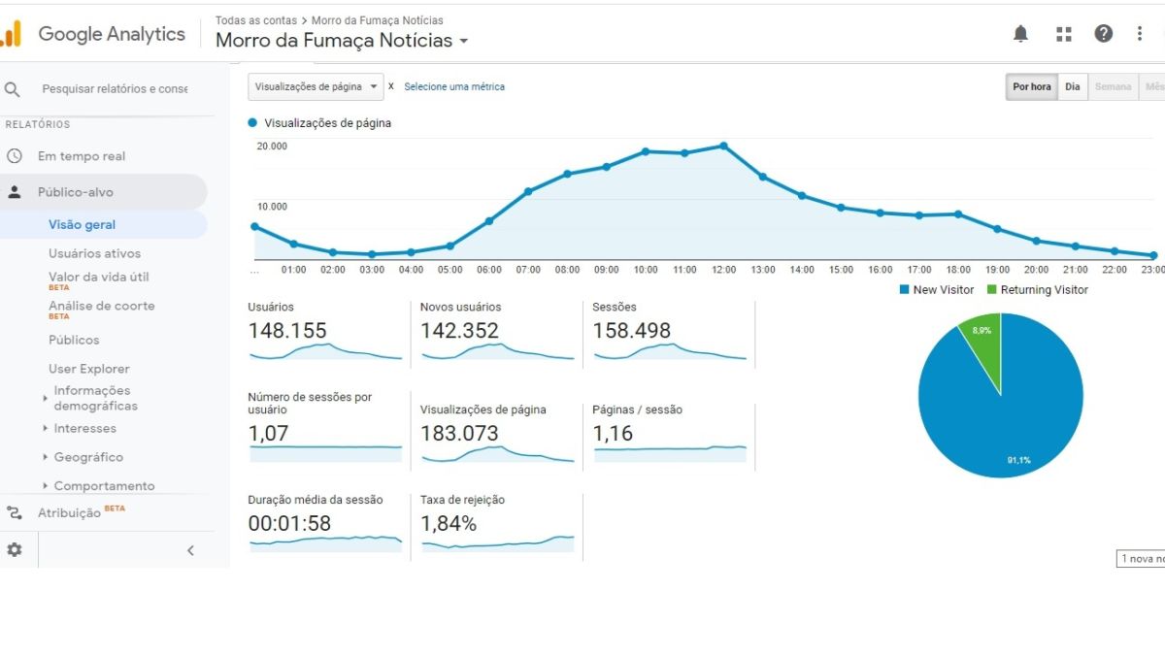Select the Por hora time granularity
This screenshot has height=656, width=1165.
pos(1032,86)
